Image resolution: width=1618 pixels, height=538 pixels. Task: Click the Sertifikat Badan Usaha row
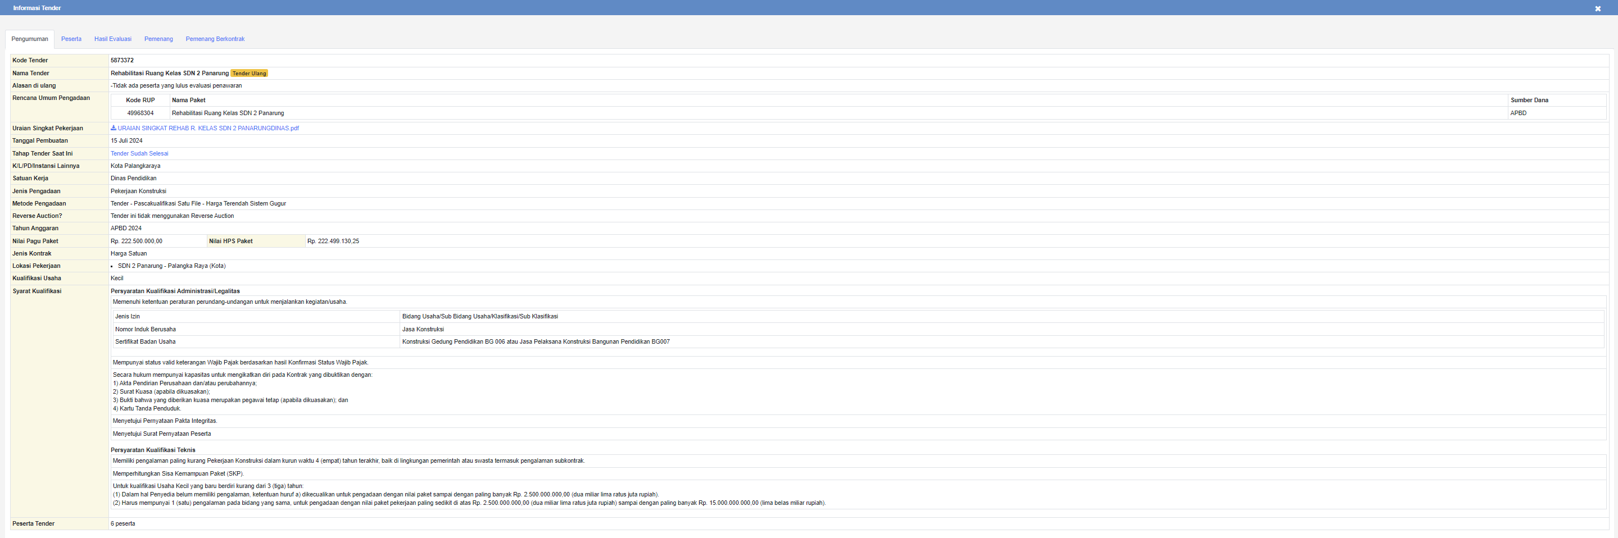[145, 341]
